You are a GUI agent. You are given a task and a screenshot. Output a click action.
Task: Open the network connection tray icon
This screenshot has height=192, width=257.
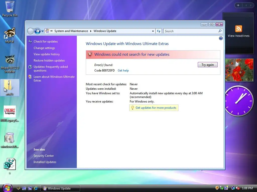233,188
